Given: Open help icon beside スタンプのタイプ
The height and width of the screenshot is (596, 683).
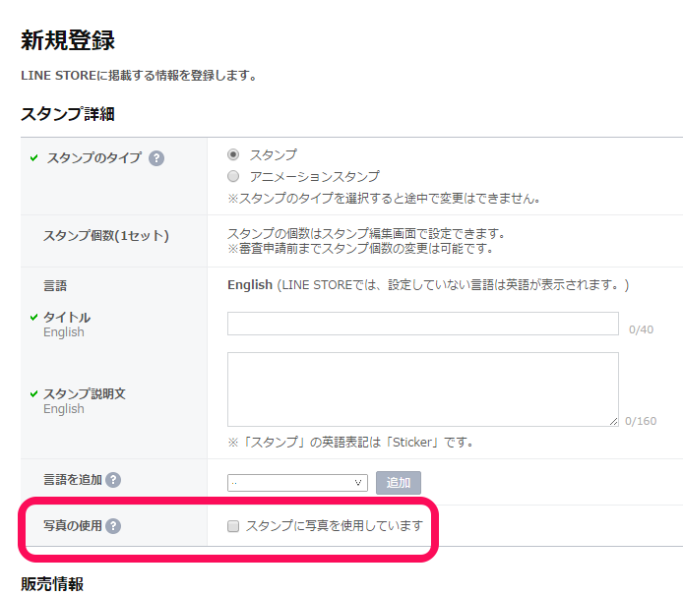Looking at the screenshot, I should click(156, 158).
